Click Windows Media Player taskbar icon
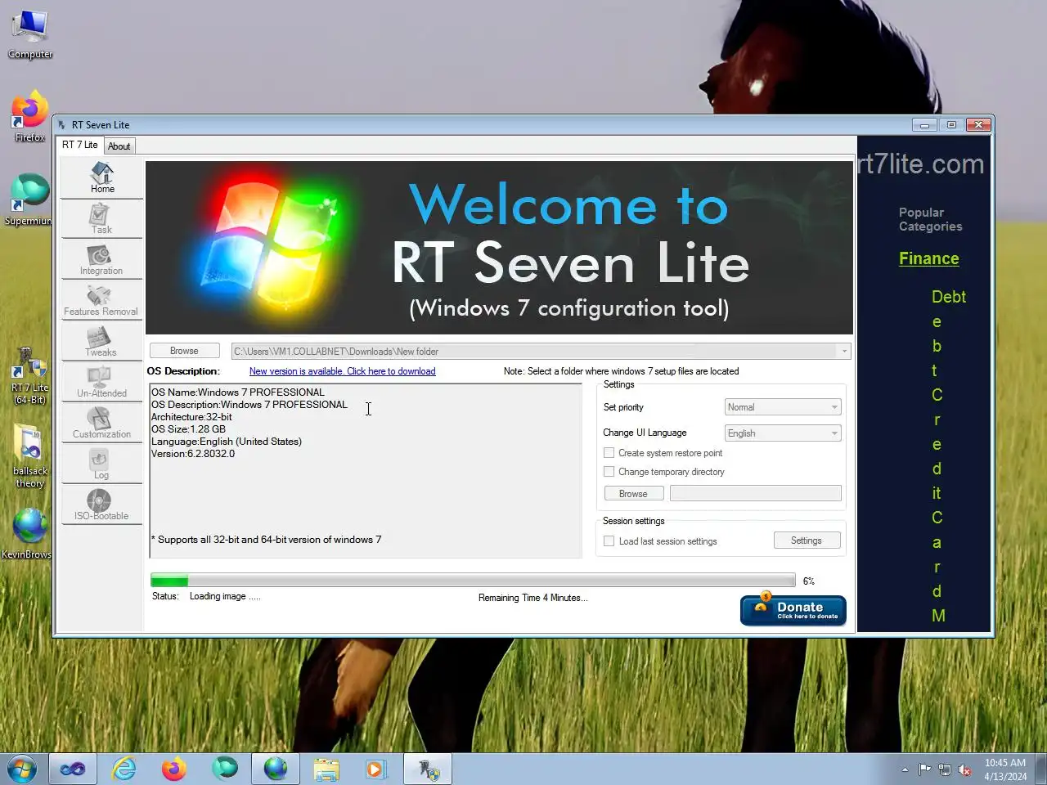1047x785 pixels. (x=375, y=769)
